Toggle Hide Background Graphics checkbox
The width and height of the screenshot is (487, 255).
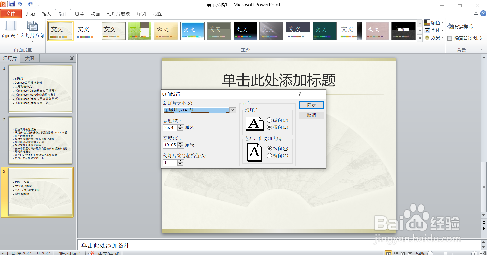click(450, 38)
